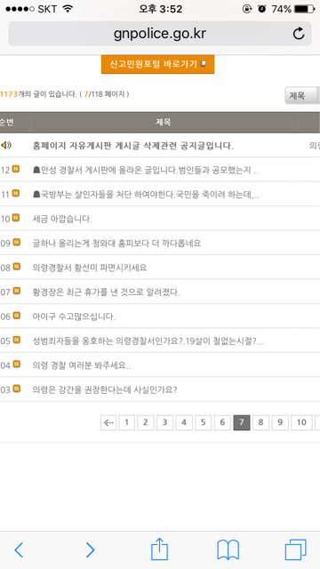320x569 pixels.
Task: Reload page with the refresh icon
Action: [x=299, y=34]
